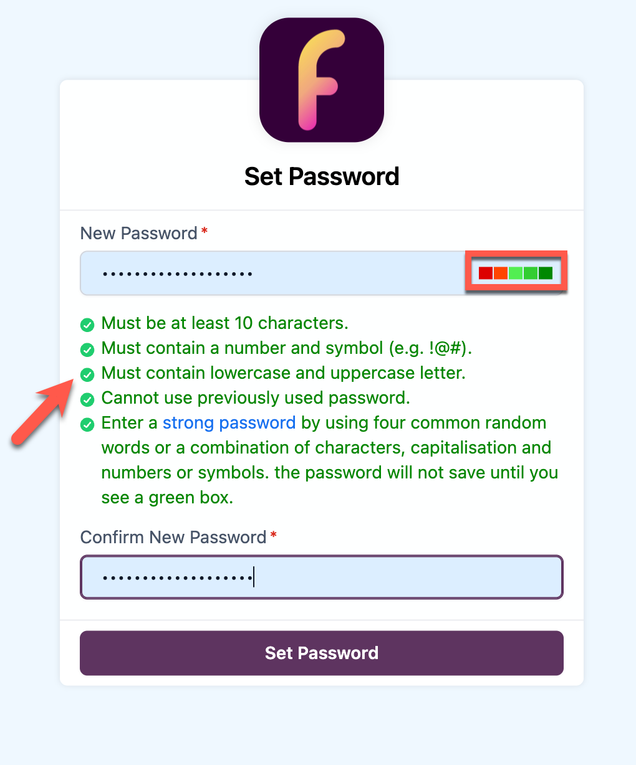Focus the New Password input field
Image resolution: width=636 pixels, height=765 pixels.
pyautogui.click(x=274, y=273)
